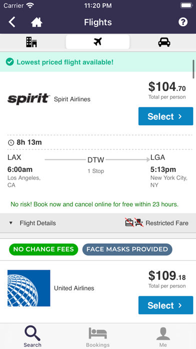Screen dimensions: 196x349
Task: Click the Spirit Airlines logo
Action: [28, 99]
